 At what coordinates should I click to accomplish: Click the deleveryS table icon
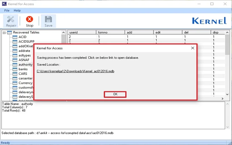point(15,97)
